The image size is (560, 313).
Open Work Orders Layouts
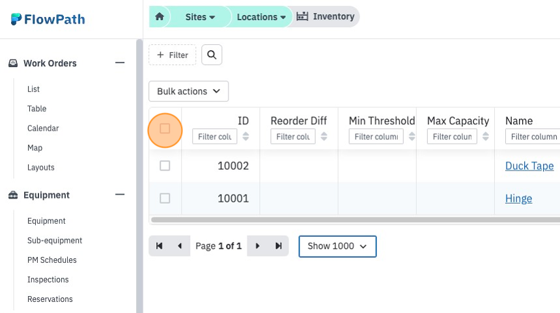point(41,167)
